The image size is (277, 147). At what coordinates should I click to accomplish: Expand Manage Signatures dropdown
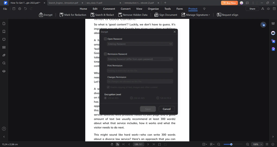(x=196, y=15)
